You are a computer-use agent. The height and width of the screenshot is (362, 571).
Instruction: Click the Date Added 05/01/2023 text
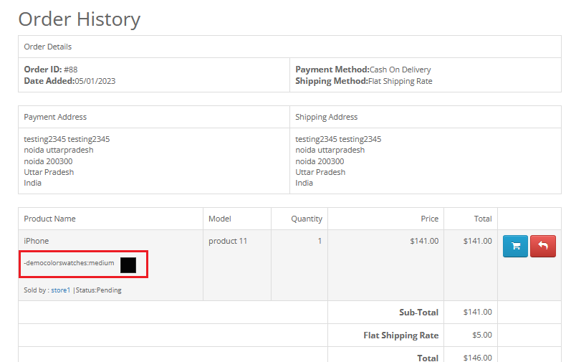[x=69, y=81]
